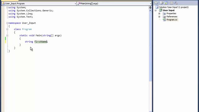Select the User Input project row
The width and height of the screenshot is (199, 112).
[169, 10]
